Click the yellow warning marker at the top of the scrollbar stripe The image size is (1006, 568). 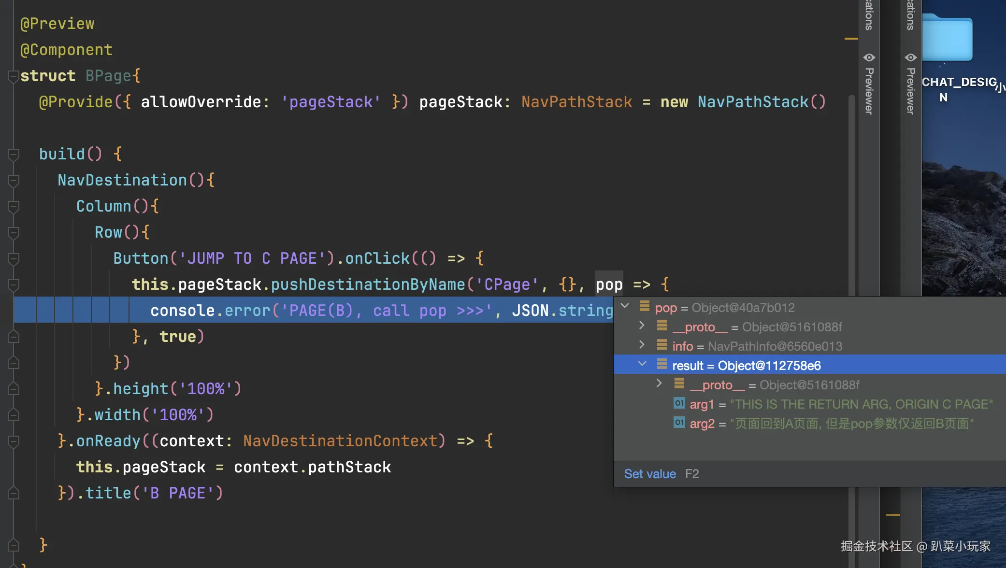[851, 39]
